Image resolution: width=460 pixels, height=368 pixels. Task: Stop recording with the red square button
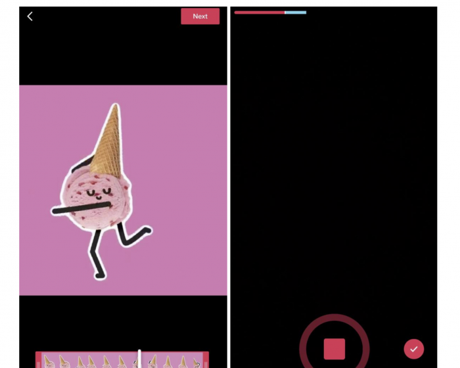click(x=334, y=349)
